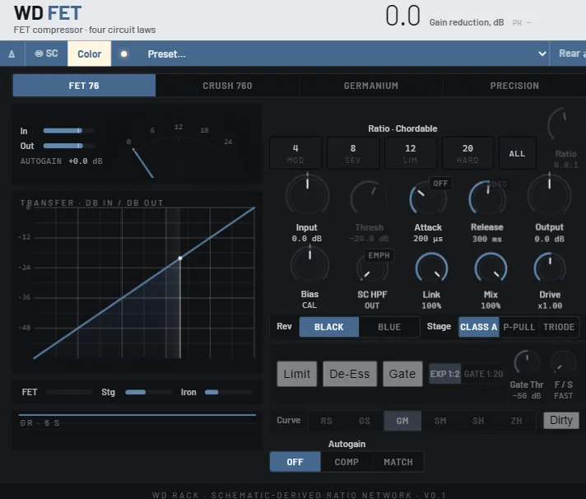
Task: Enable ratio 12 LIM button
Action: [x=411, y=153]
